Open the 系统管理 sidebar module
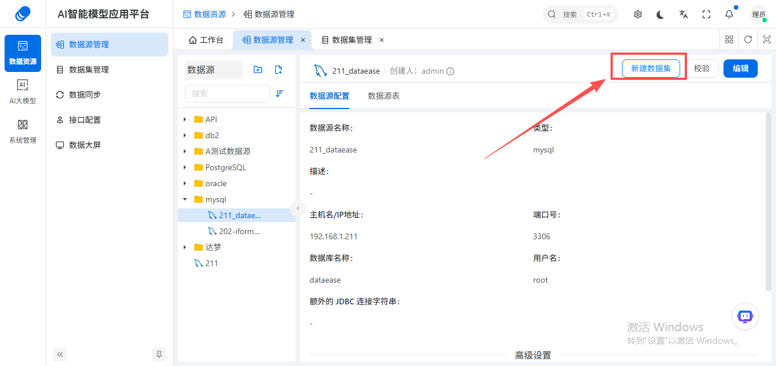The width and height of the screenshot is (776, 366). tap(23, 131)
